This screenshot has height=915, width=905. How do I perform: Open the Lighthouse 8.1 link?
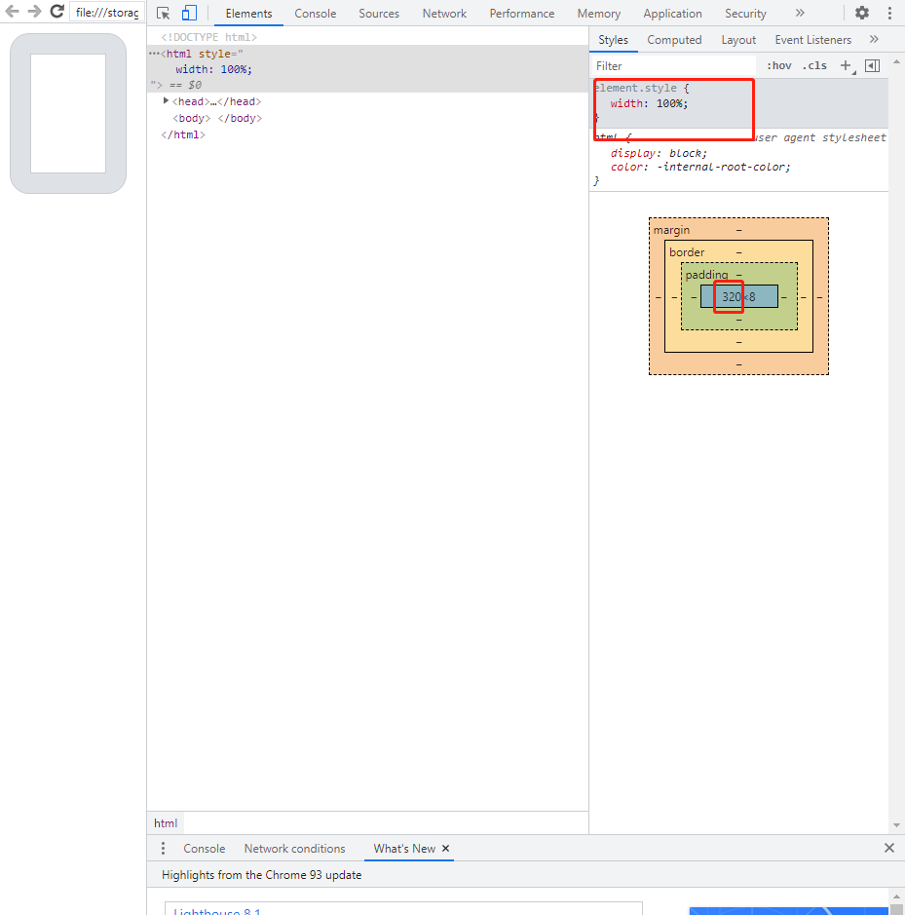click(x=217, y=911)
